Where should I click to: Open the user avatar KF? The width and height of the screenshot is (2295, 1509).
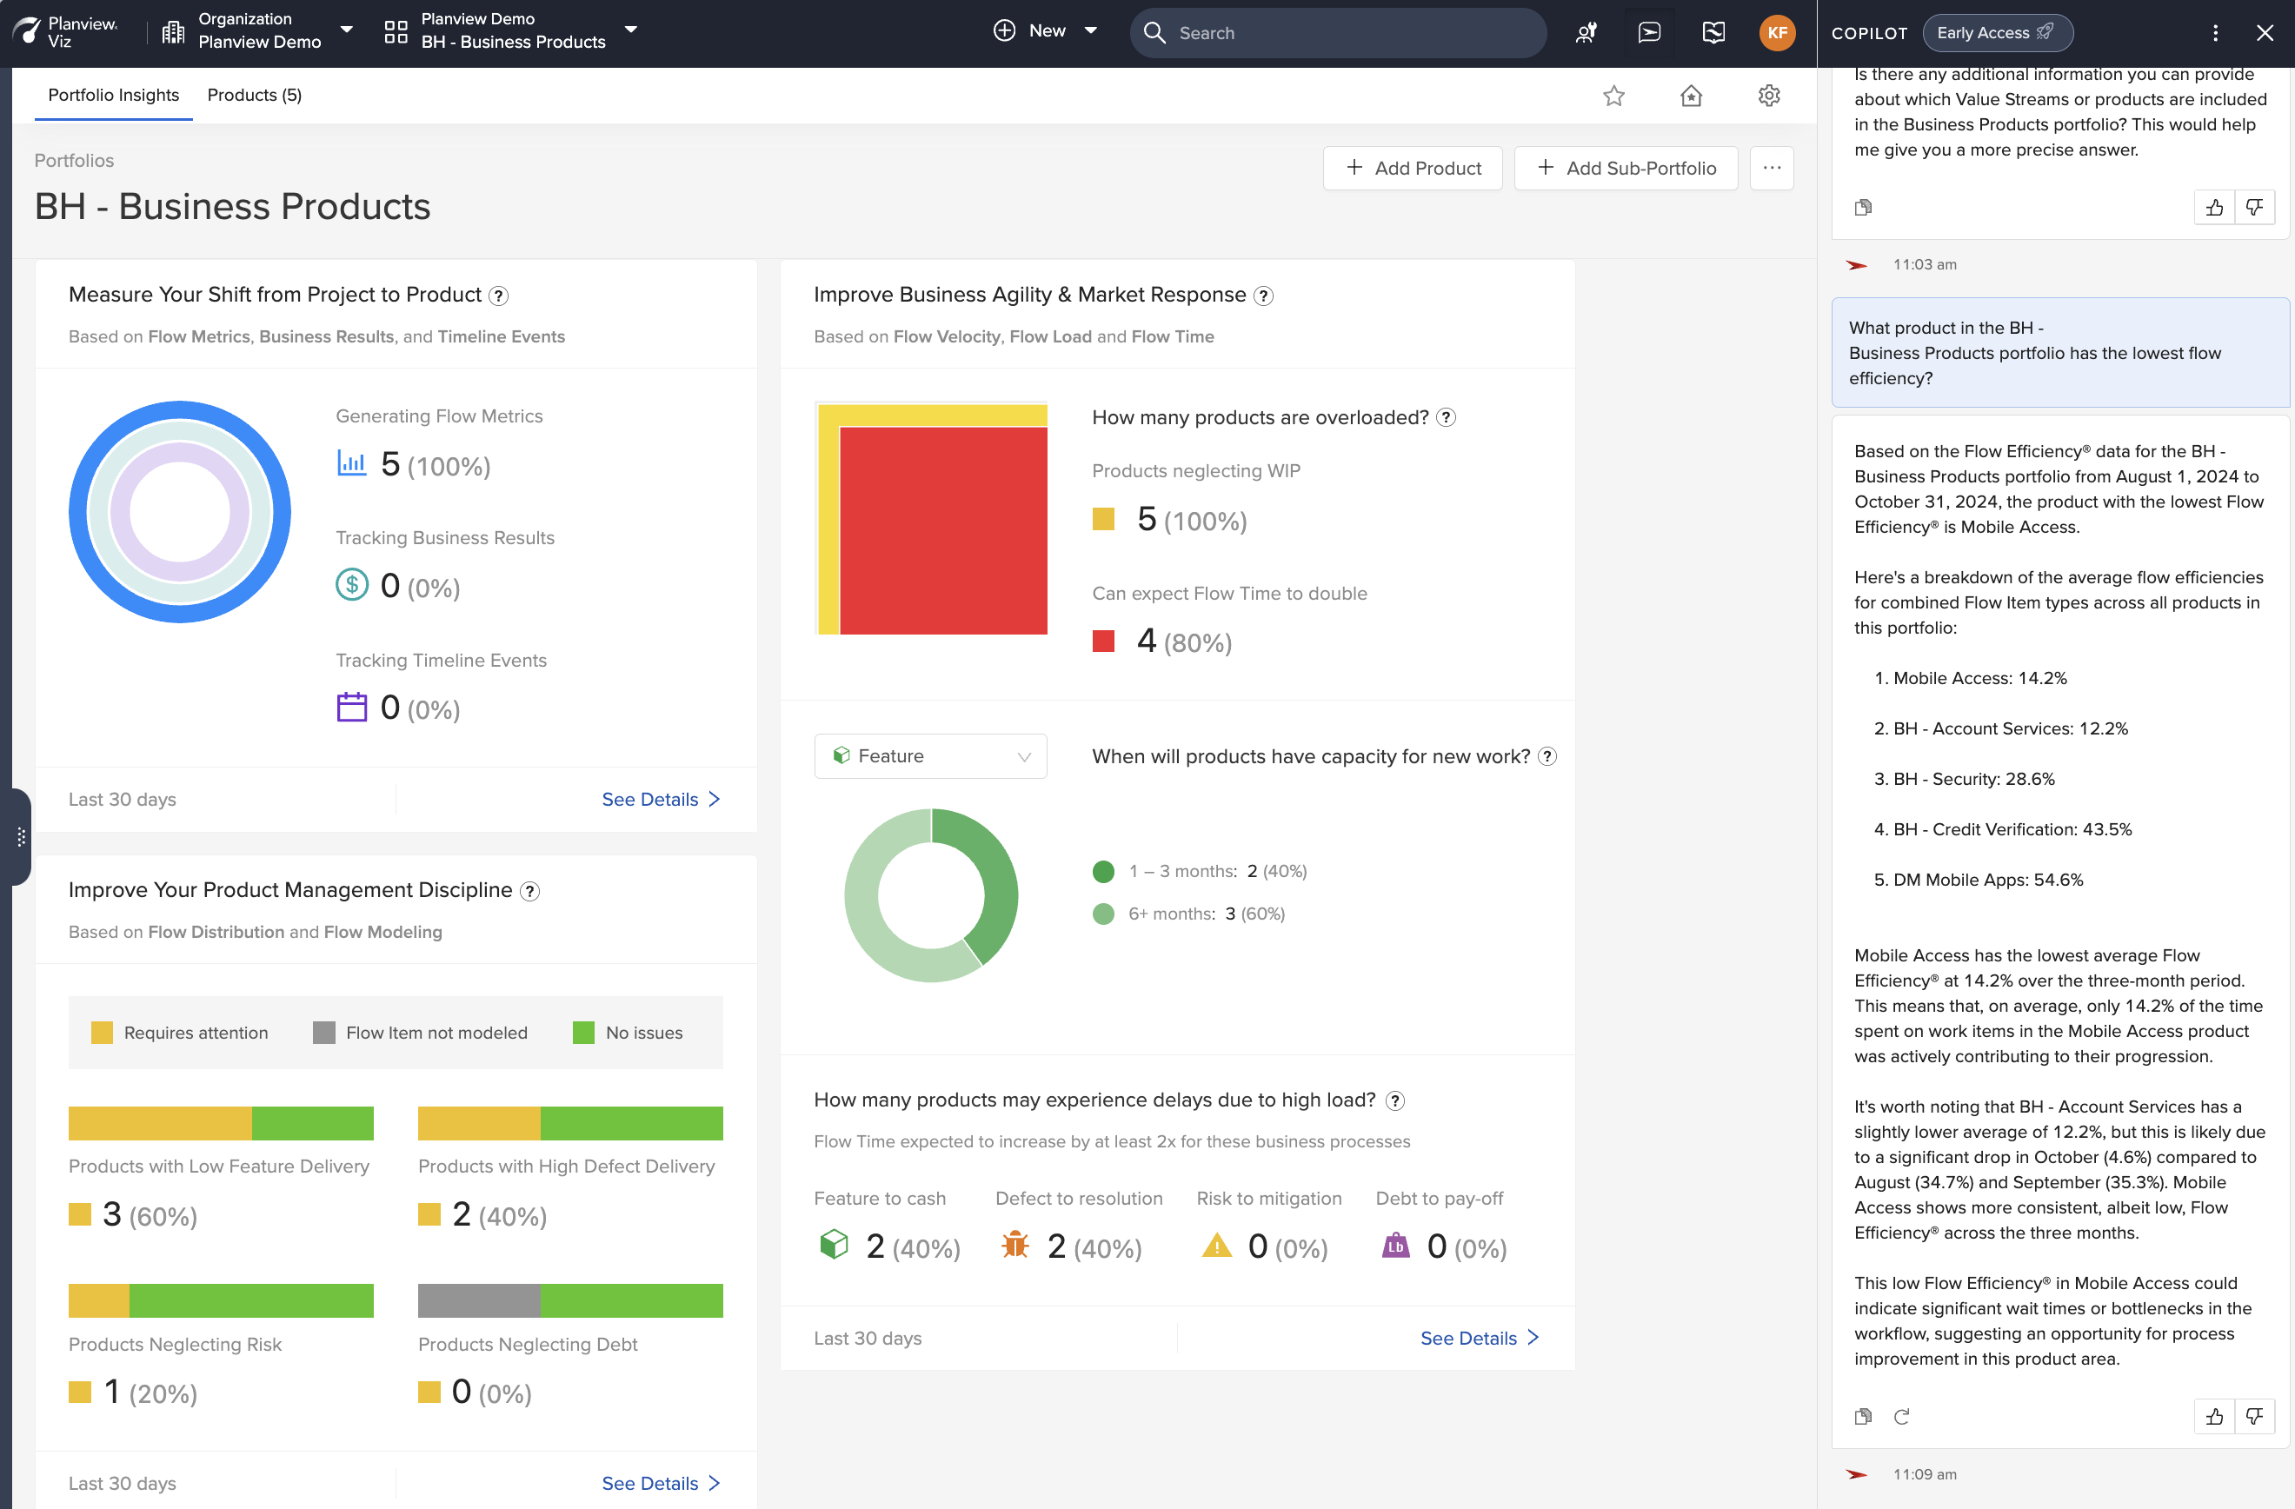point(1776,33)
